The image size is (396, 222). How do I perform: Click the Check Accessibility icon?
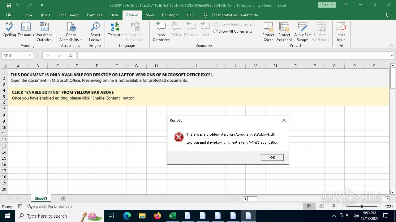71,27
